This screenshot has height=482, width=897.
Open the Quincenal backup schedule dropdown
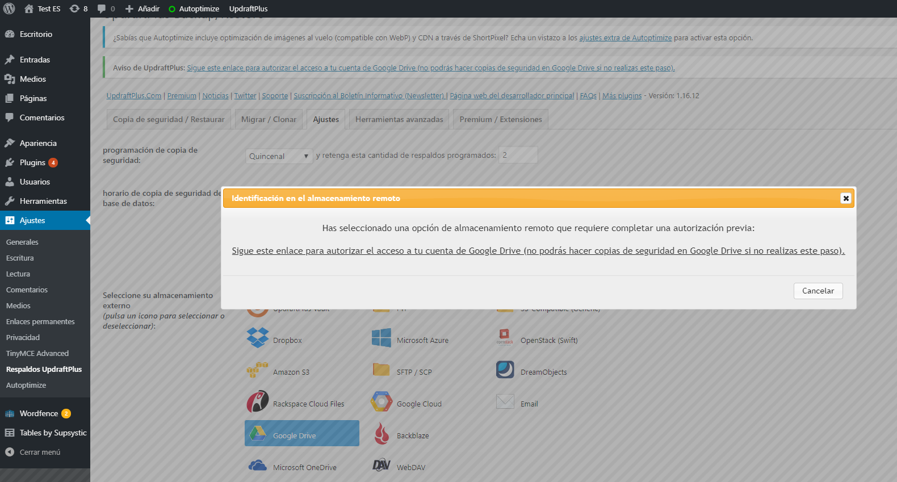(x=279, y=156)
